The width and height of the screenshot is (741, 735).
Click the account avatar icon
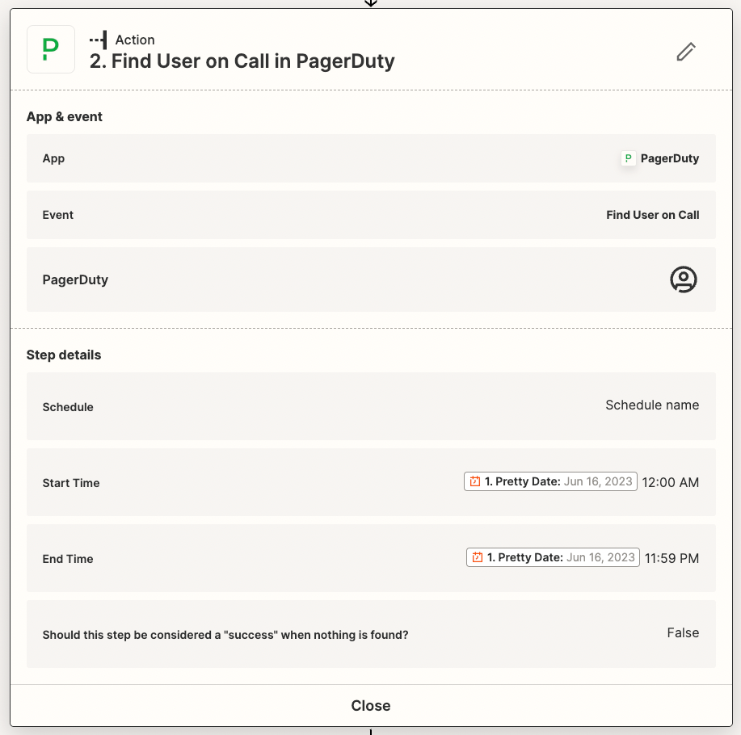683,279
